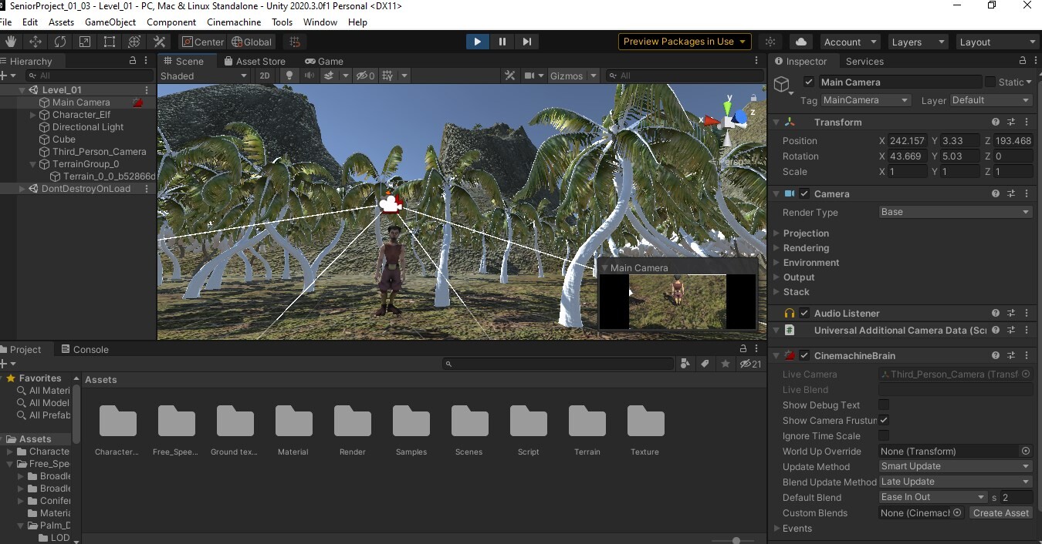Open the cloud services icon
The height and width of the screenshot is (544, 1042).
coord(800,42)
